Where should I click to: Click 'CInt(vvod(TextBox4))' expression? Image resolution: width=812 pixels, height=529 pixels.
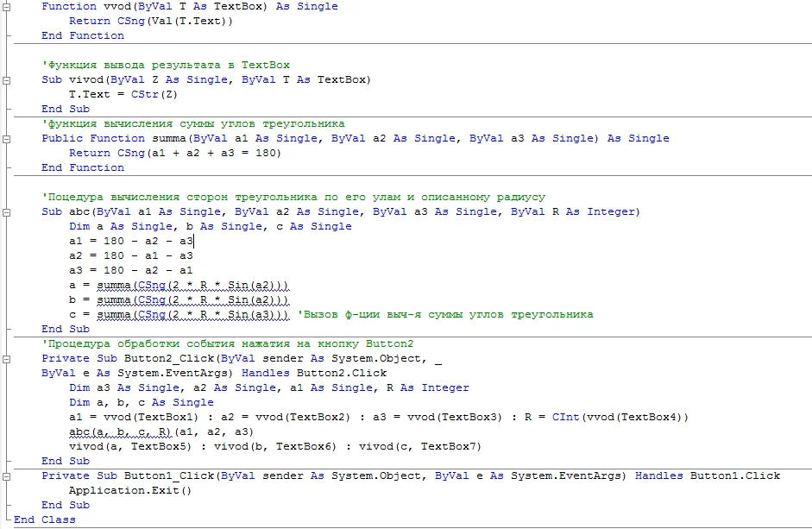620,417
